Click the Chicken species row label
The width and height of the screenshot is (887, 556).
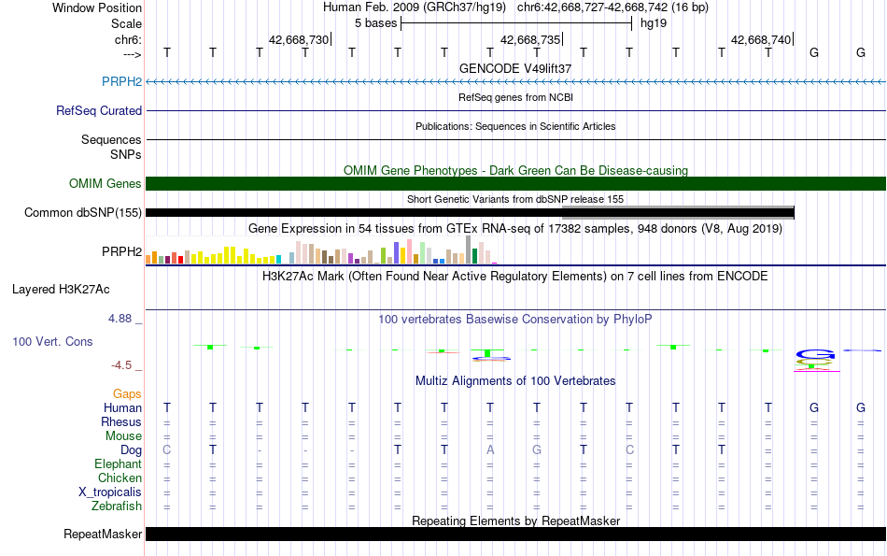[x=120, y=478]
